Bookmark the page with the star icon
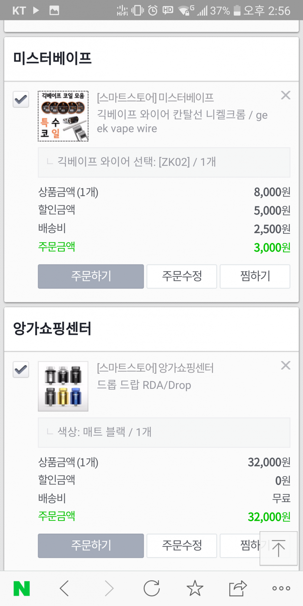Image resolution: width=303 pixels, height=606 pixels. 195,588
